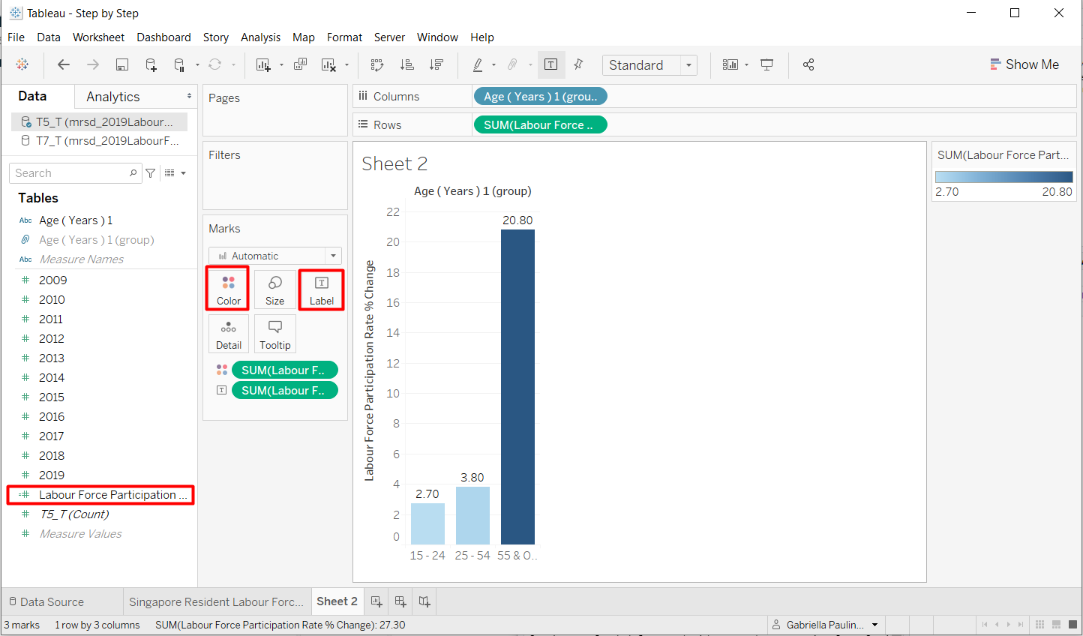Screen dimensions: 1083x636
Task: Toggle the Fix Axes pin button
Action: click(x=578, y=65)
